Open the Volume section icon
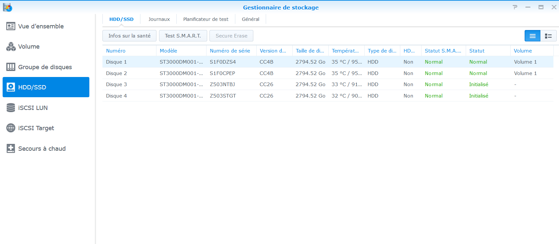This screenshot has width=559, height=244. click(11, 47)
